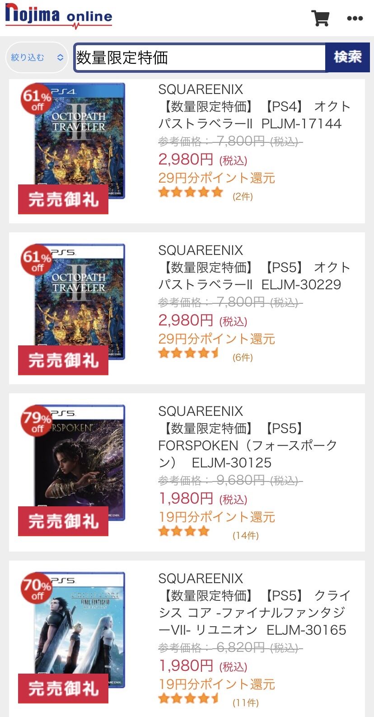This screenshot has width=374, height=717.
Task: Open the three-dot more menu
Action: [355, 18]
